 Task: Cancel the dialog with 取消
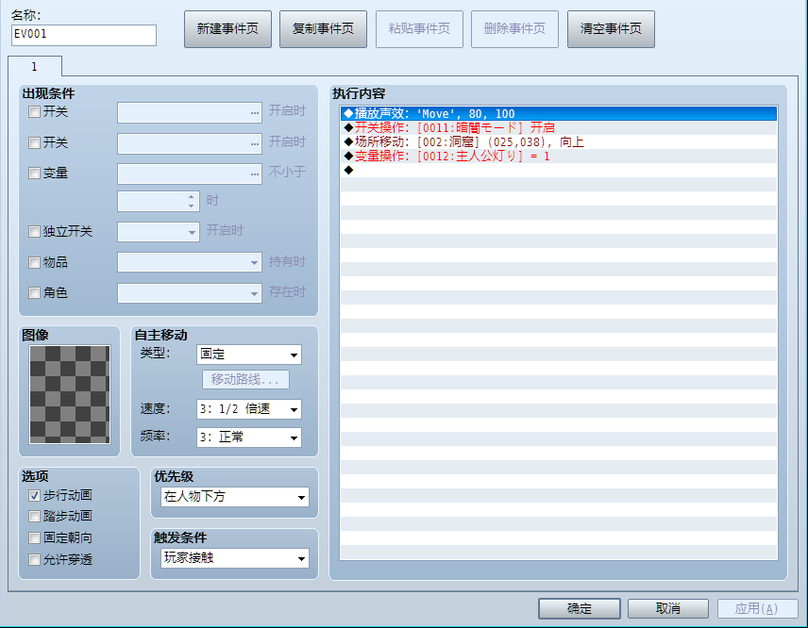[668, 608]
